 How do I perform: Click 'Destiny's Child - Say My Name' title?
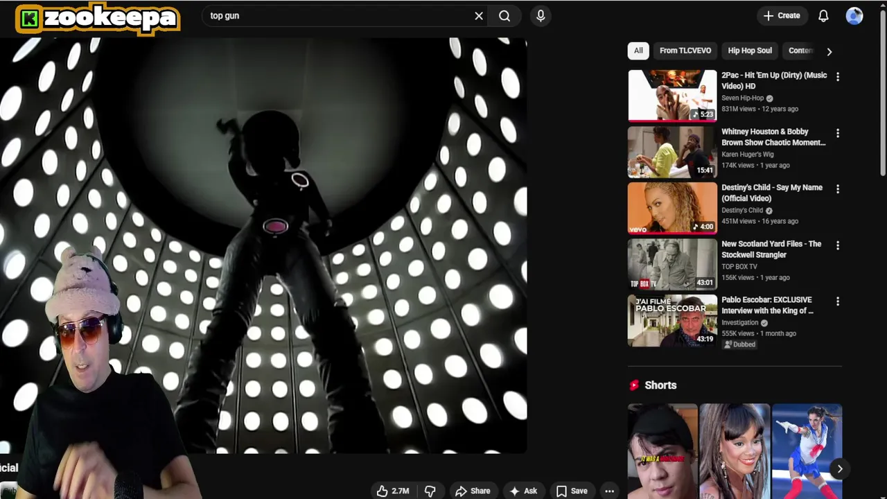coord(772,193)
